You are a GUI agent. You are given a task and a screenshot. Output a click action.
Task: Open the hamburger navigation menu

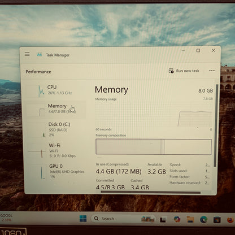click(x=27, y=54)
